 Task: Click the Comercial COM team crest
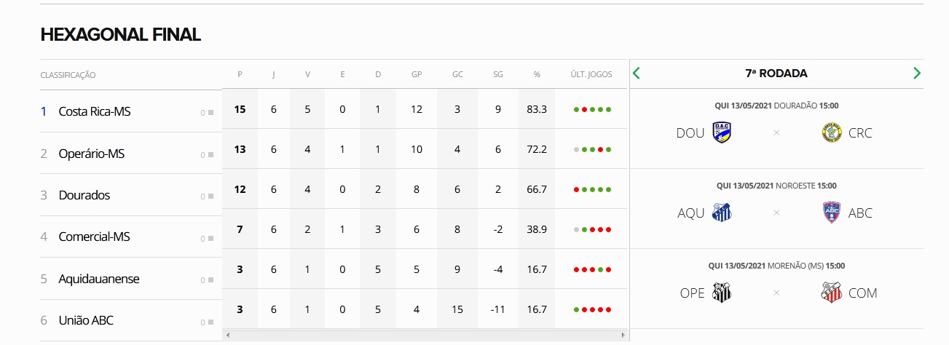tap(831, 293)
